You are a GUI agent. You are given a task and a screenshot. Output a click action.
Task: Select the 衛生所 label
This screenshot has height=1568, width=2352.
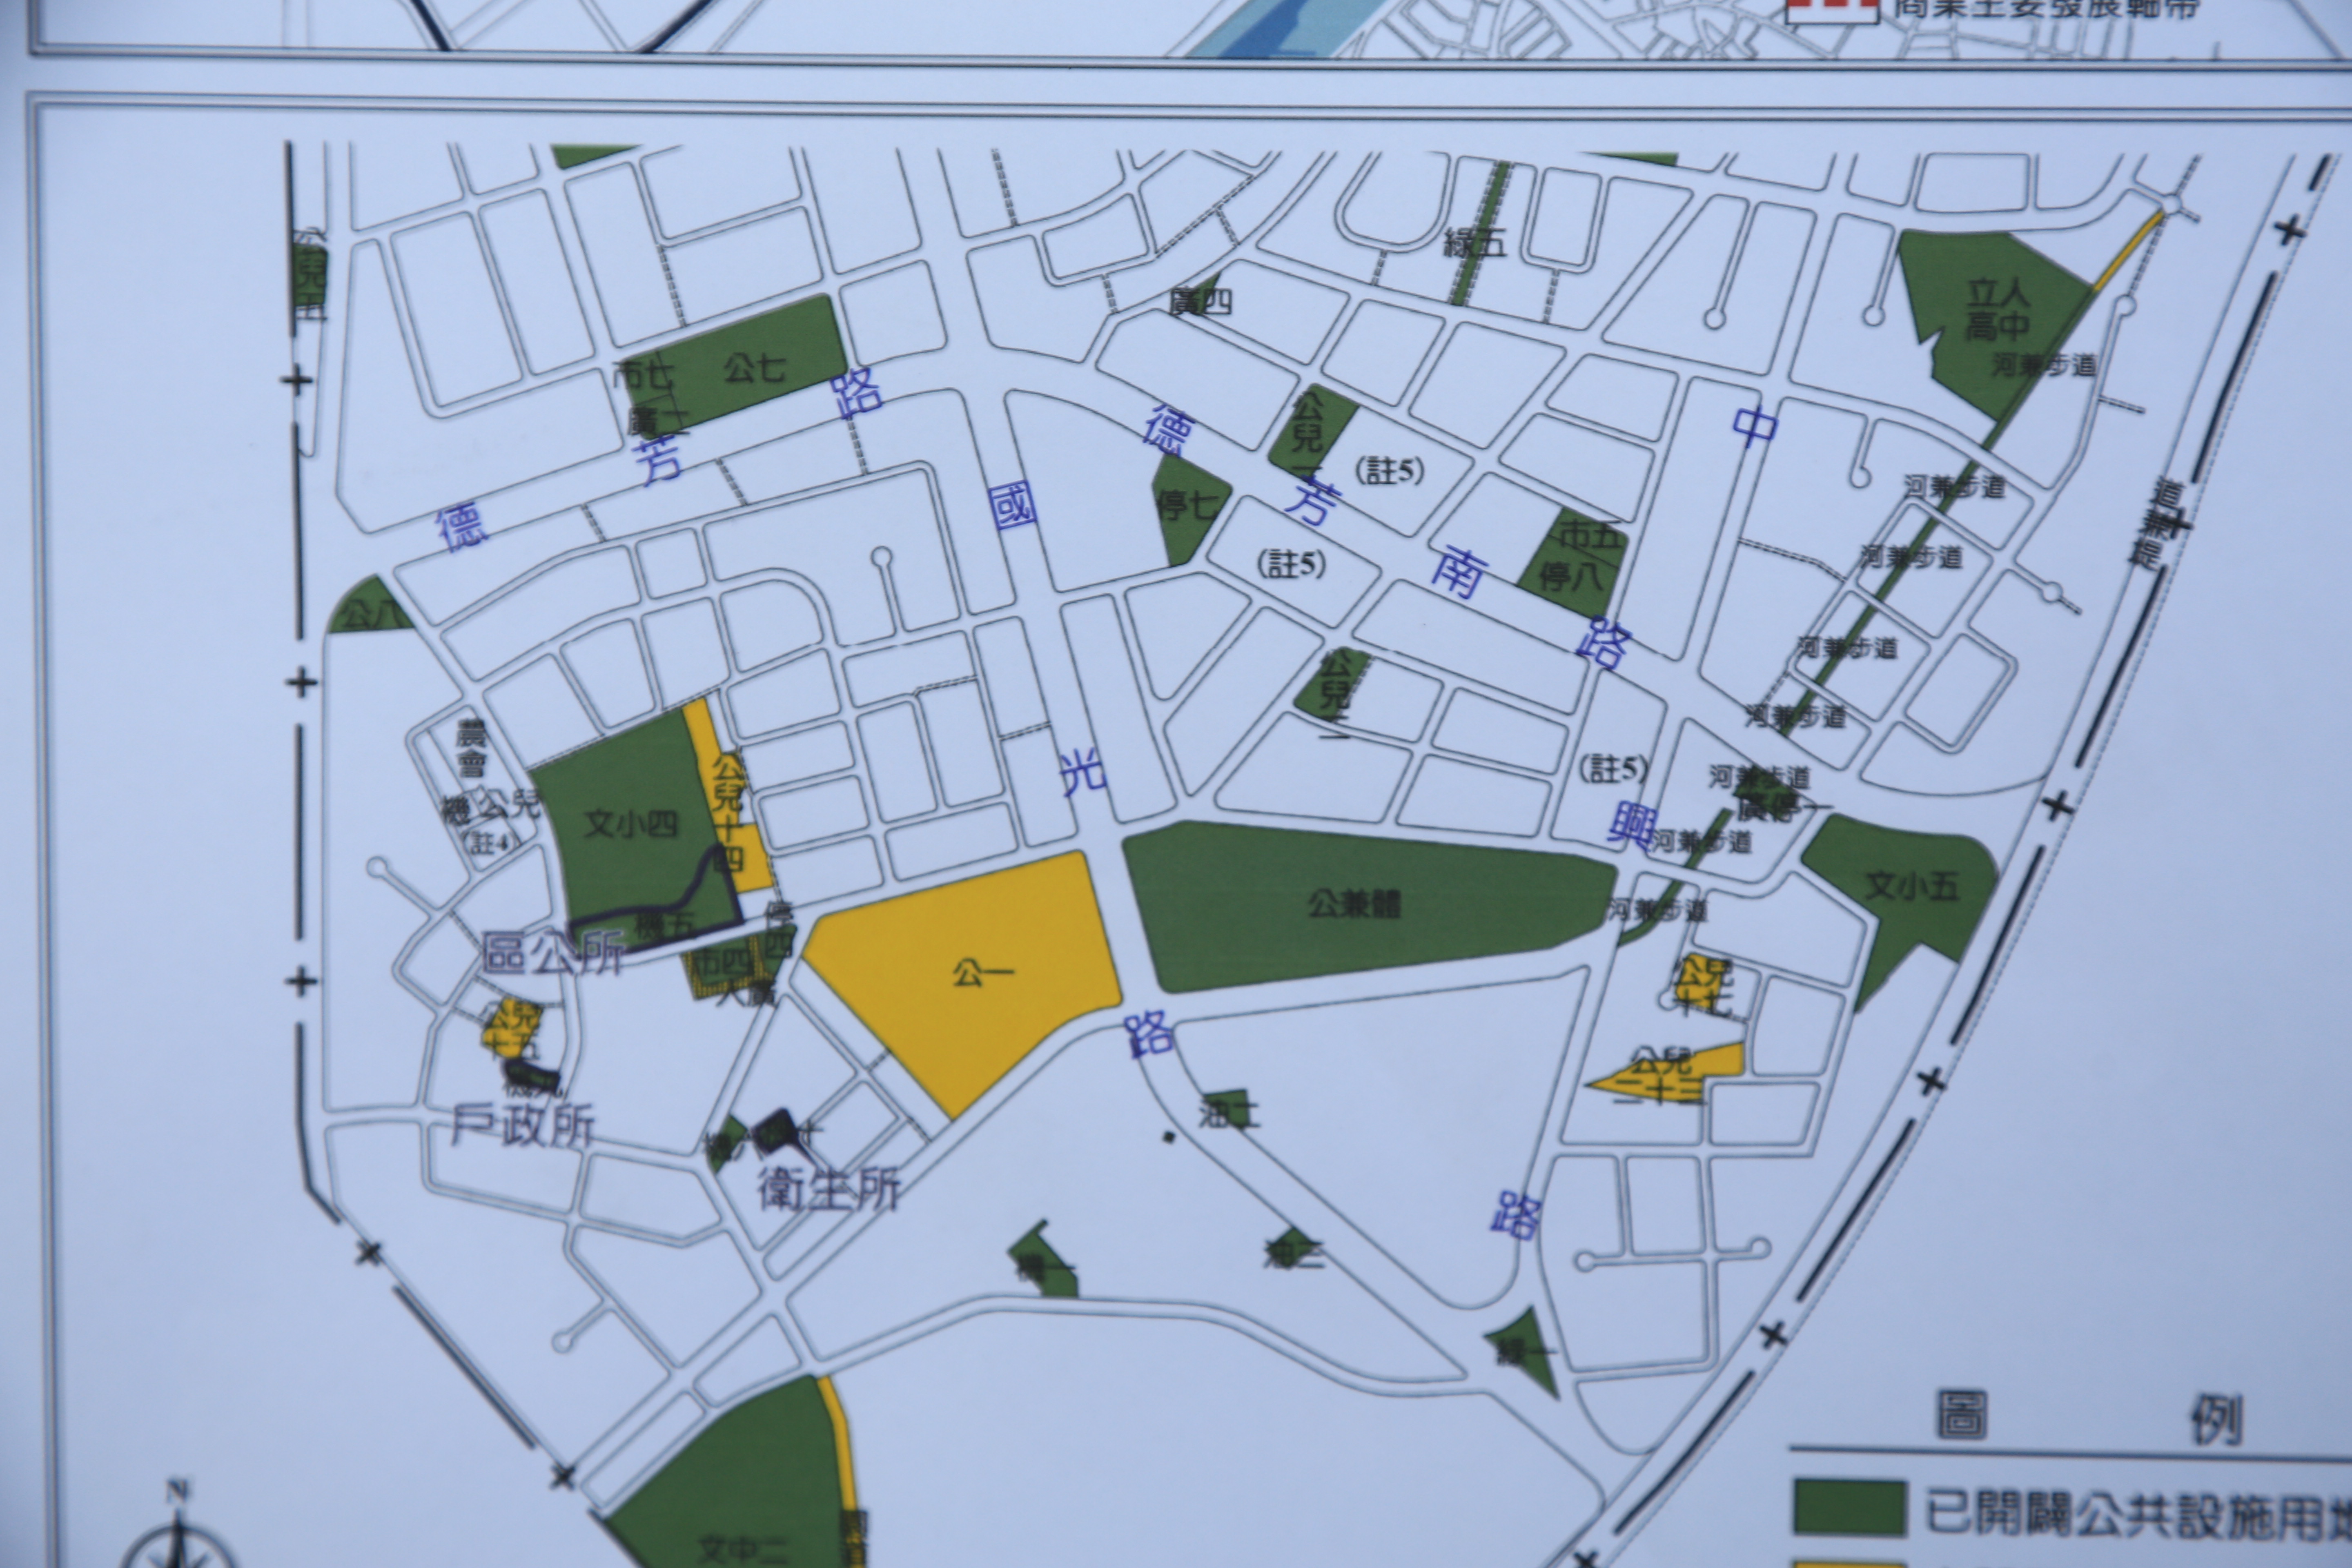point(829,1190)
